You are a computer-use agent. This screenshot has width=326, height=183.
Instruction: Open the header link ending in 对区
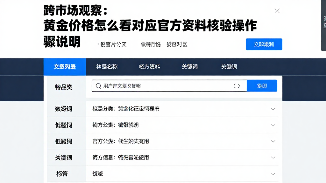[x=177, y=44]
